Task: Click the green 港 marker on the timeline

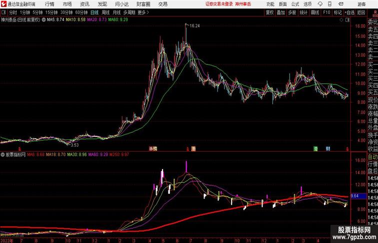Action: click(315, 149)
